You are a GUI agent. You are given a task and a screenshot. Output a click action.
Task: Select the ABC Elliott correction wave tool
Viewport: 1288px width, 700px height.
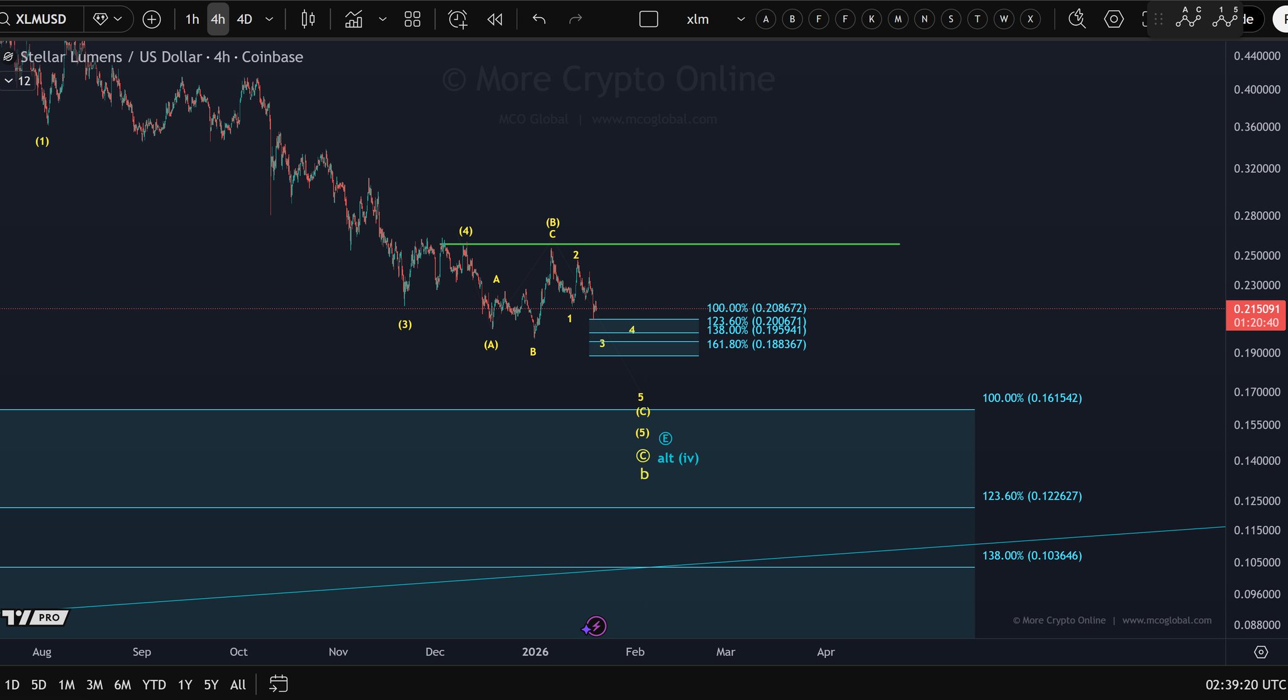coord(1188,18)
